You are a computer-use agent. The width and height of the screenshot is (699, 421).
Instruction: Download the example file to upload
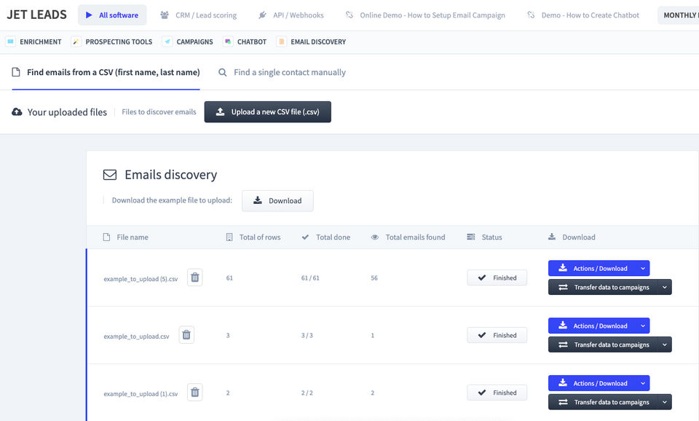coord(277,201)
